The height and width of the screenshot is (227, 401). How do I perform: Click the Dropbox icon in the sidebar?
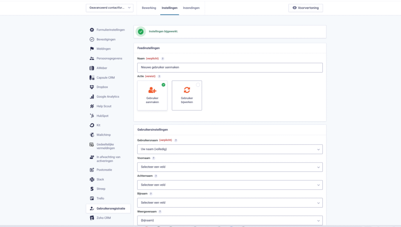(92, 87)
